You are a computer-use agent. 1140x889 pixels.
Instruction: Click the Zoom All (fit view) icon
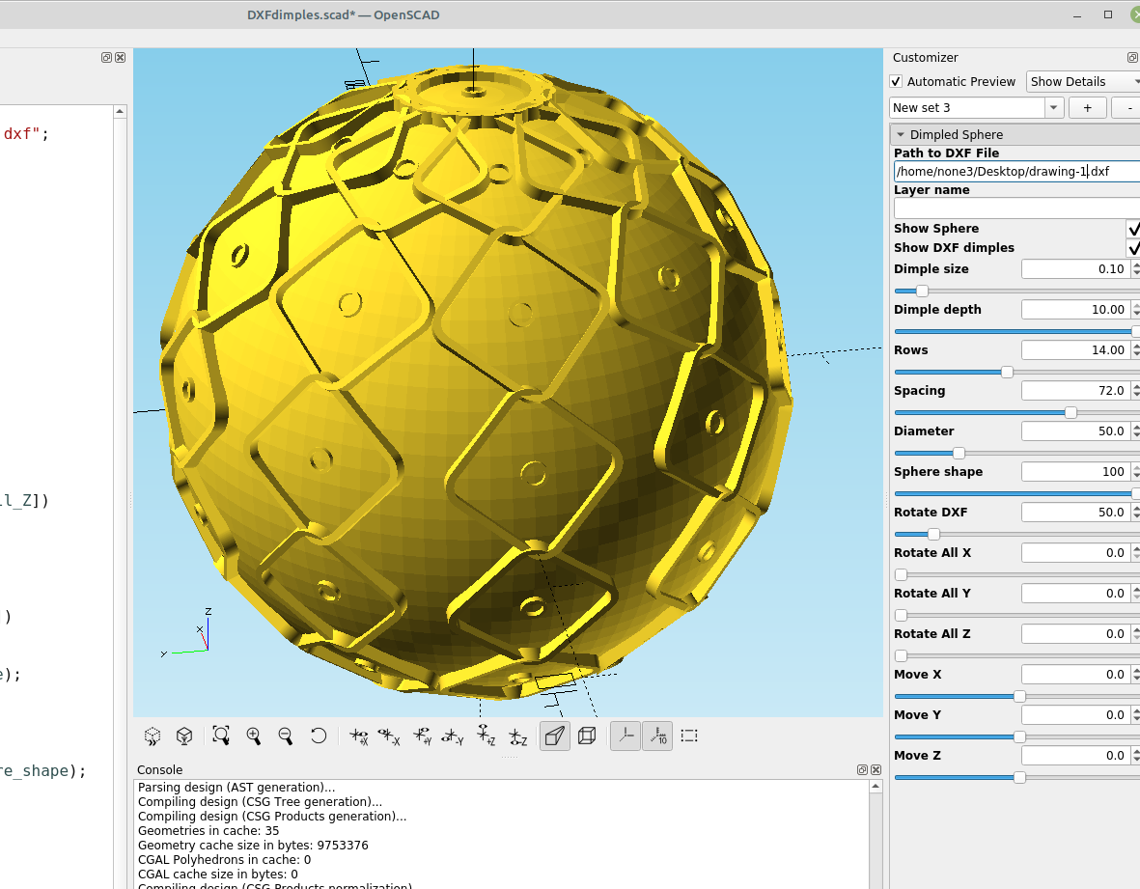(221, 736)
